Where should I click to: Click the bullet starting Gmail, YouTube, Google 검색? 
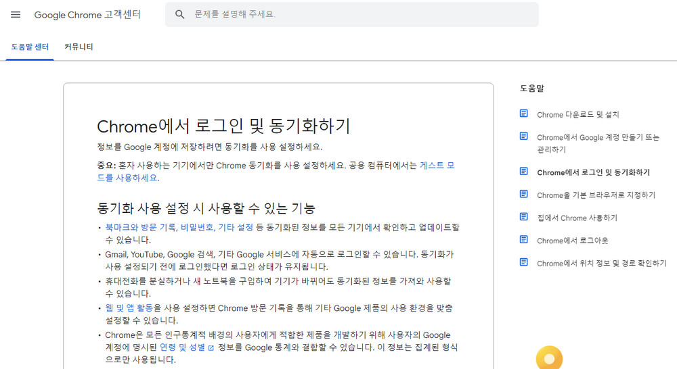tap(280, 260)
